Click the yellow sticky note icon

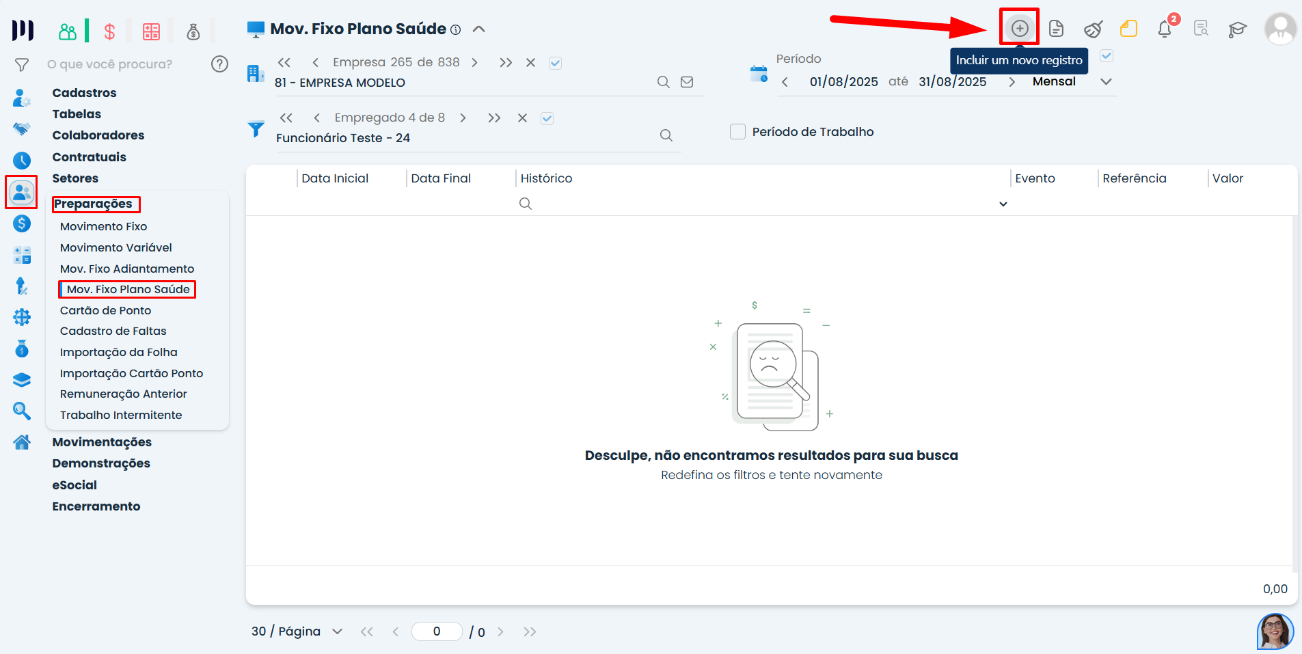[1128, 29]
